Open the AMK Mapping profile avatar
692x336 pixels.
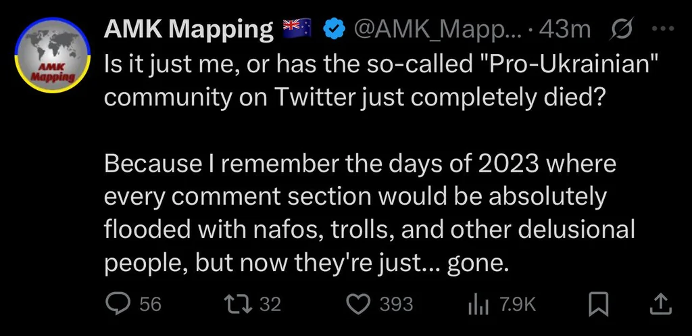pyautogui.click(x=53, y=55)
